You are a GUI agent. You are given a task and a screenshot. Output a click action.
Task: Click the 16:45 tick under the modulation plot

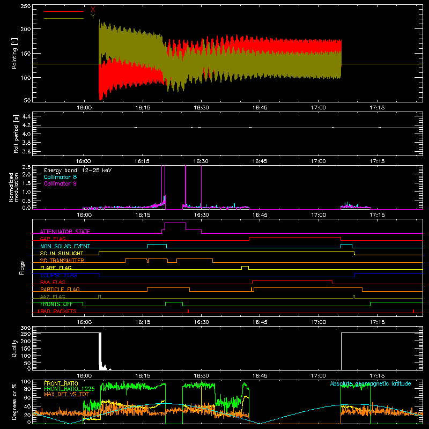click(260, 215)
